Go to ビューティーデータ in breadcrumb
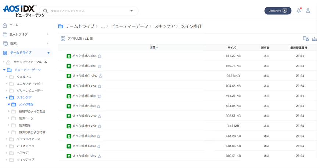This screenshot has height=168, width=320. click(x=129, y=26)
